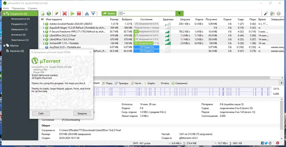Click Add Torrent from URL globe icon
The width and height of the screenshot is (286, 147).
49,14
